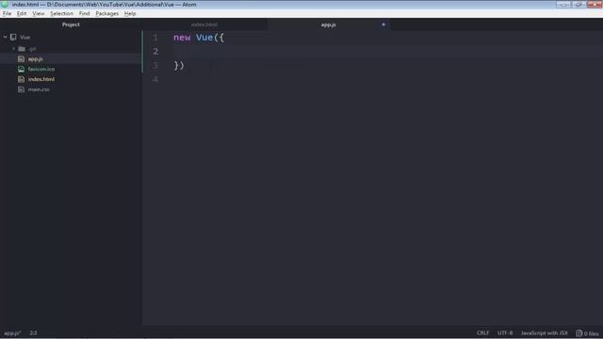Click line number 3 in gutter
This screenshot has width=603, height=339.
pos(155,65)
